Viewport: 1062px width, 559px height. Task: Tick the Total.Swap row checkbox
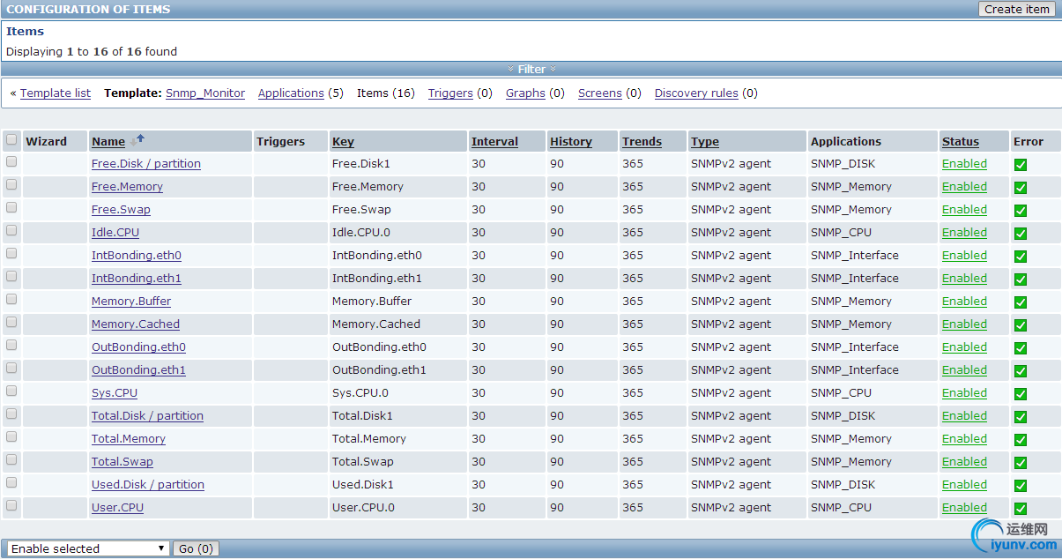(11, 460)
